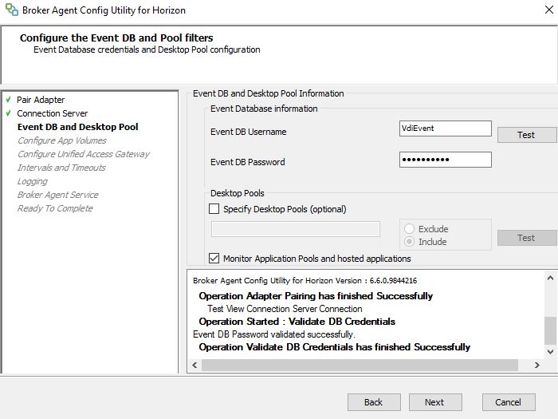Click the log vertical scrollbar thumb
The image size is (558, 419).
point(550,330)
